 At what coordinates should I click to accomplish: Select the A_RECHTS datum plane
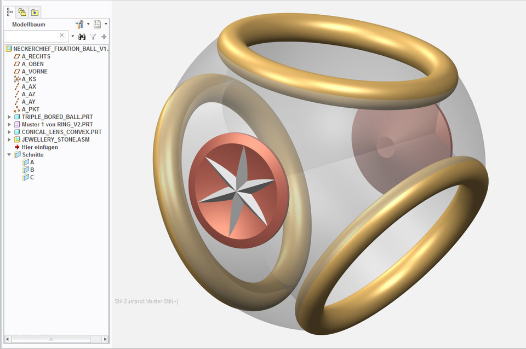tap(36, 56)
